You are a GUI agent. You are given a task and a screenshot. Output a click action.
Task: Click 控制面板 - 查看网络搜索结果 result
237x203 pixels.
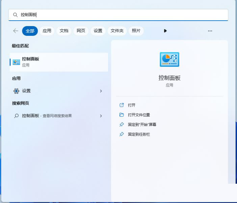47,116
